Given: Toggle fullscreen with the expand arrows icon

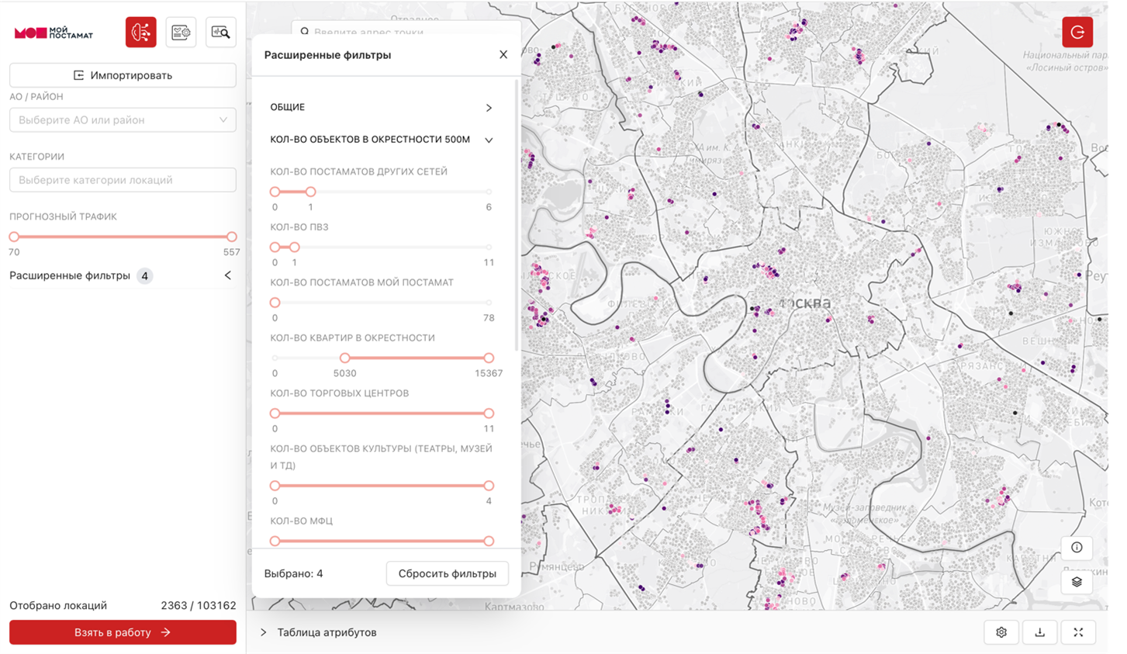Looking at the screenshot, I should click(1078, 632).
